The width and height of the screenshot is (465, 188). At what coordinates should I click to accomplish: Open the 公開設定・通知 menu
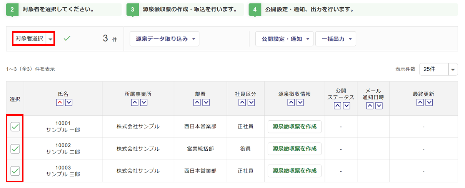285,39
